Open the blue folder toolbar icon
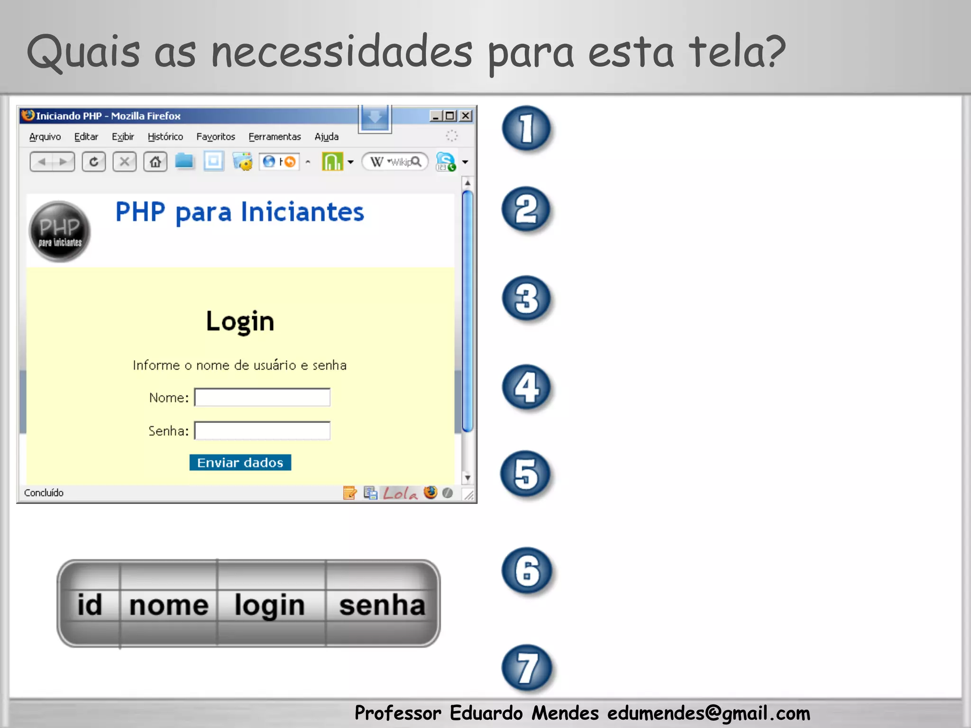Viewport: 971px width, 728px height. (184, 161)
